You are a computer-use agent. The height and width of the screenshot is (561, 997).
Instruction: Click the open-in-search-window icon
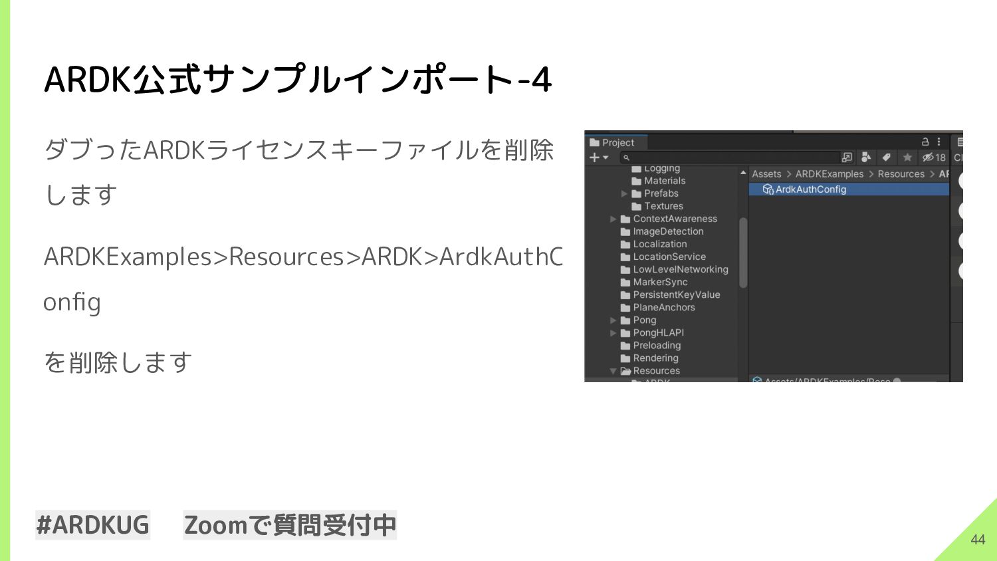(847, 158)
